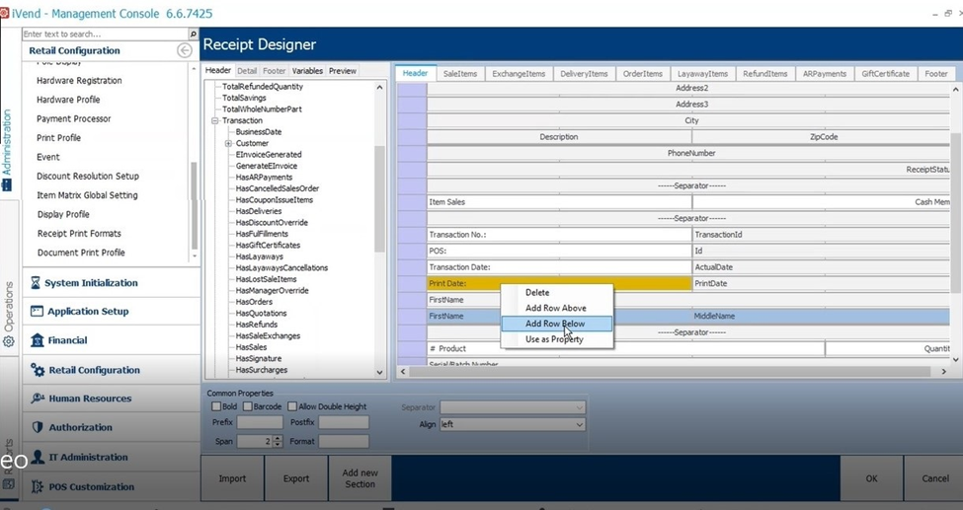Click the Export button

(296, 478)
